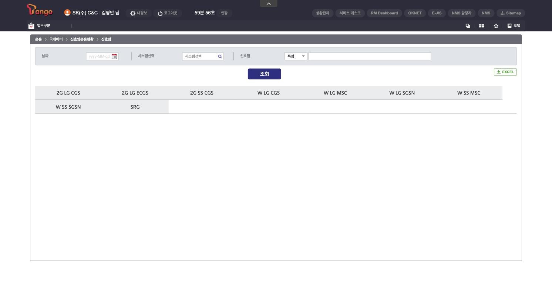Click 연장 to extend the session

point(224,13)
